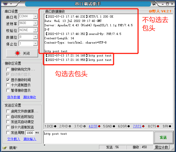
Task: Click the 文件载入 load file link
Action: [14, 139]
